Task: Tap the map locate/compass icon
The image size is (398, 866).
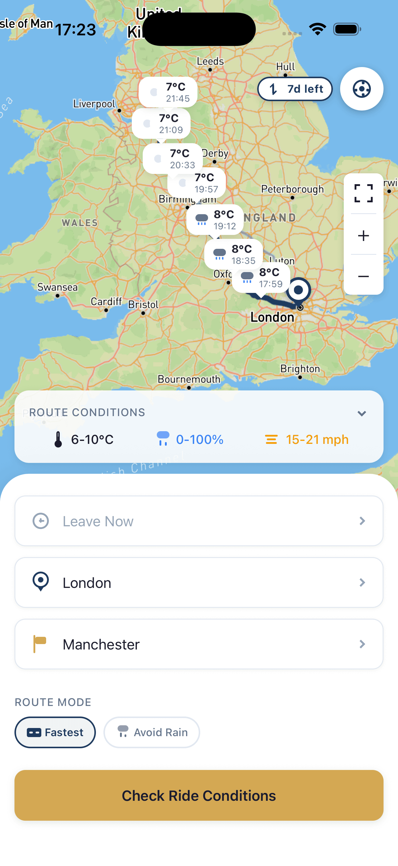Action: pyautogui.click(x=362, y=88)
